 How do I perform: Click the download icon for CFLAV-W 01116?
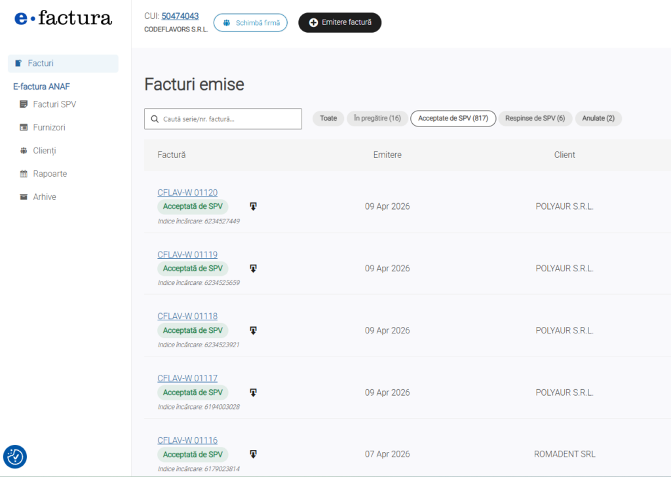click(253, 454)
